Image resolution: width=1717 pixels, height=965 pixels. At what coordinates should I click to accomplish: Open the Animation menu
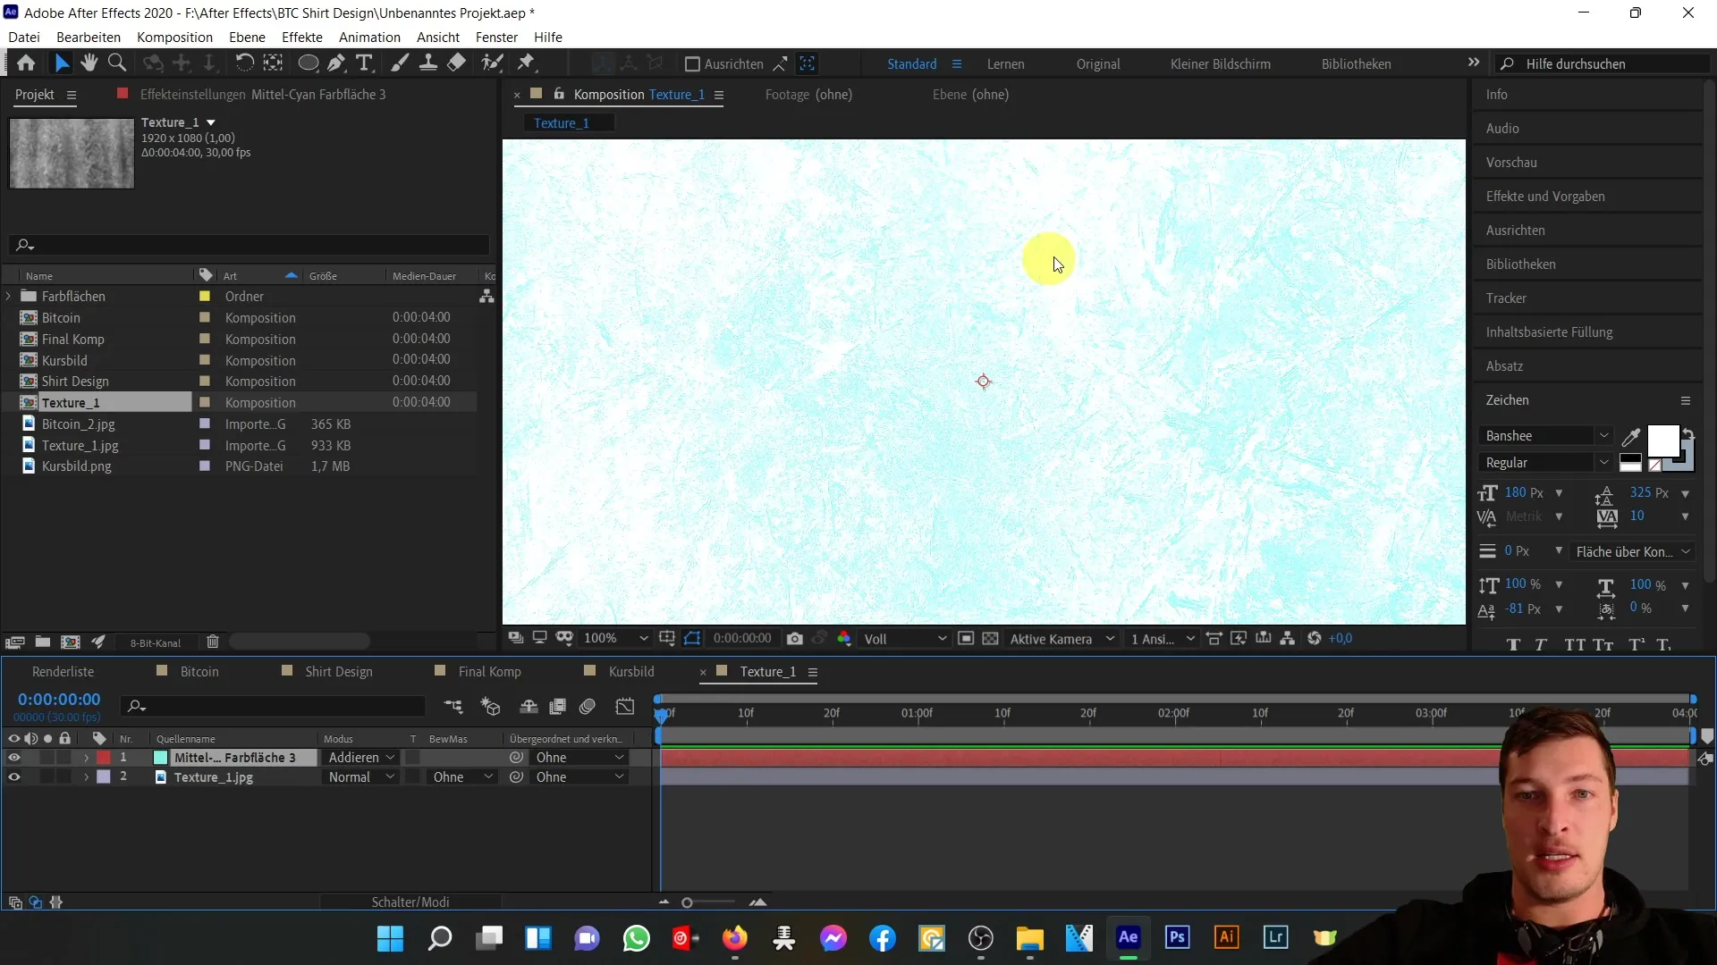click(x=369, y=37)
